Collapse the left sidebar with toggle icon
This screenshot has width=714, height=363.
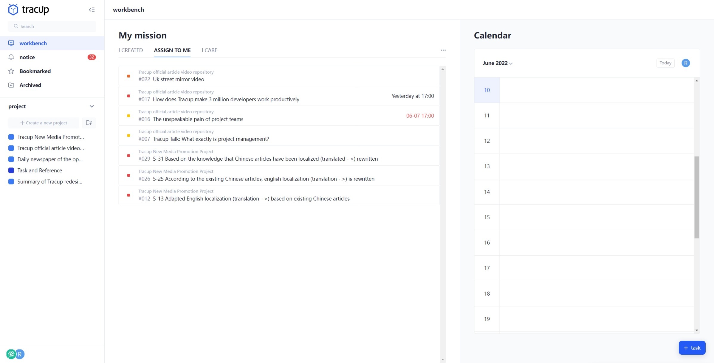[x=92, y=10]
